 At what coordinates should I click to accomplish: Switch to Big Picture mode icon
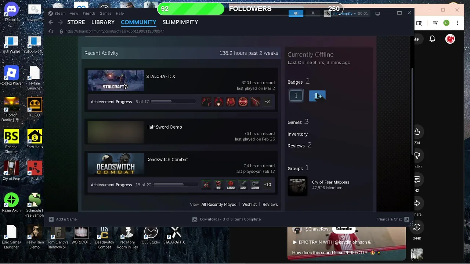pos(377,14)
